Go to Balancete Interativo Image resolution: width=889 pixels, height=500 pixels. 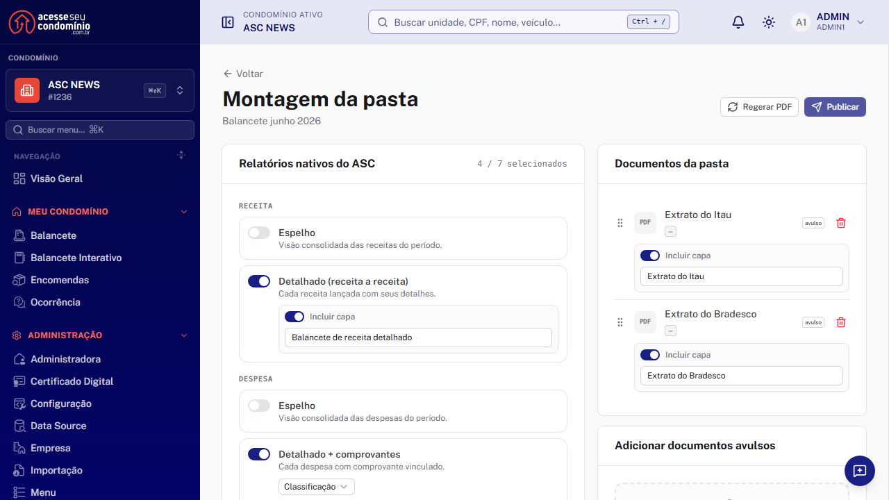(100, 258)
